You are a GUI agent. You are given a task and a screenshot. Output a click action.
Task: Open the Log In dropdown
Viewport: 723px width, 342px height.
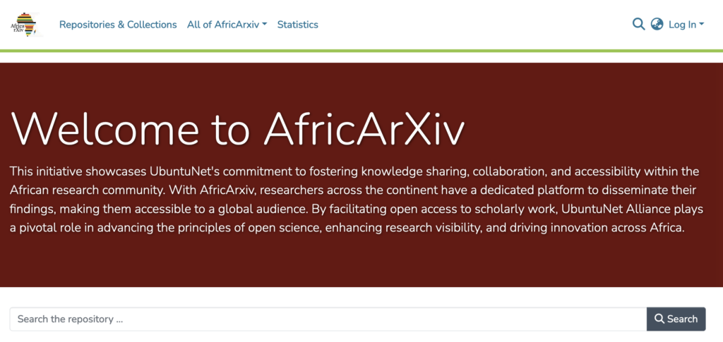click(686, 25)
